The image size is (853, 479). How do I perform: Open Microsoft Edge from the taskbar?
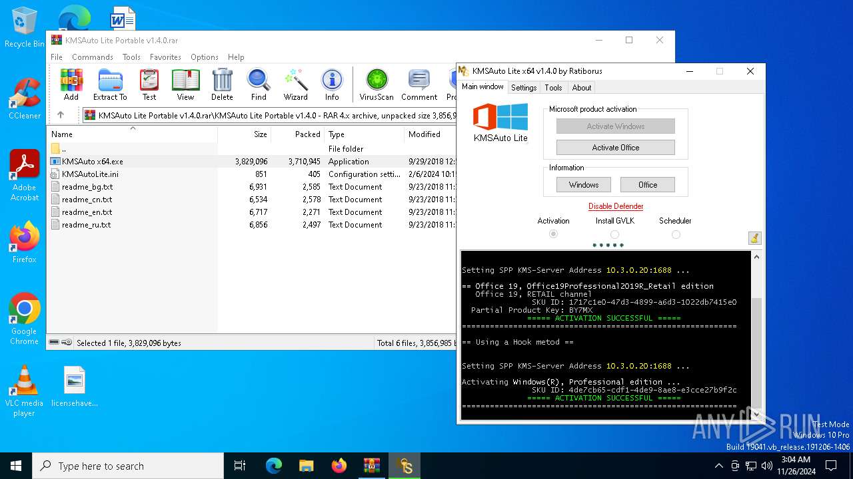tap(274, 466)
